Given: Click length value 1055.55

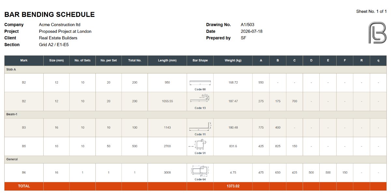Looking at the screenshot, I should (x=167, y=101).
